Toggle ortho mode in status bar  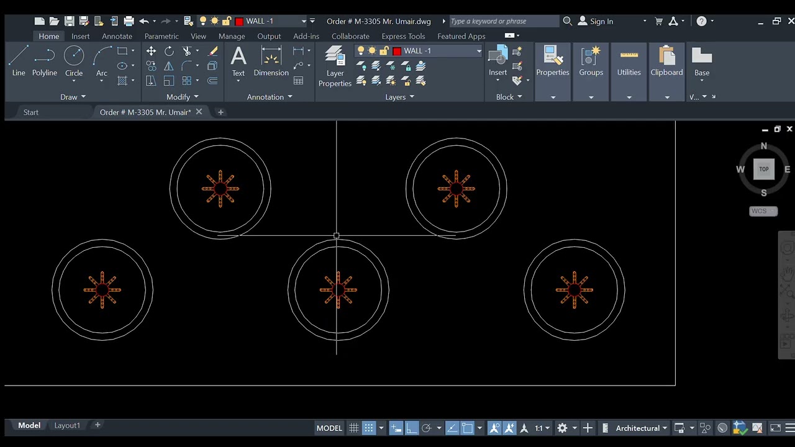[x=411, y=428]
